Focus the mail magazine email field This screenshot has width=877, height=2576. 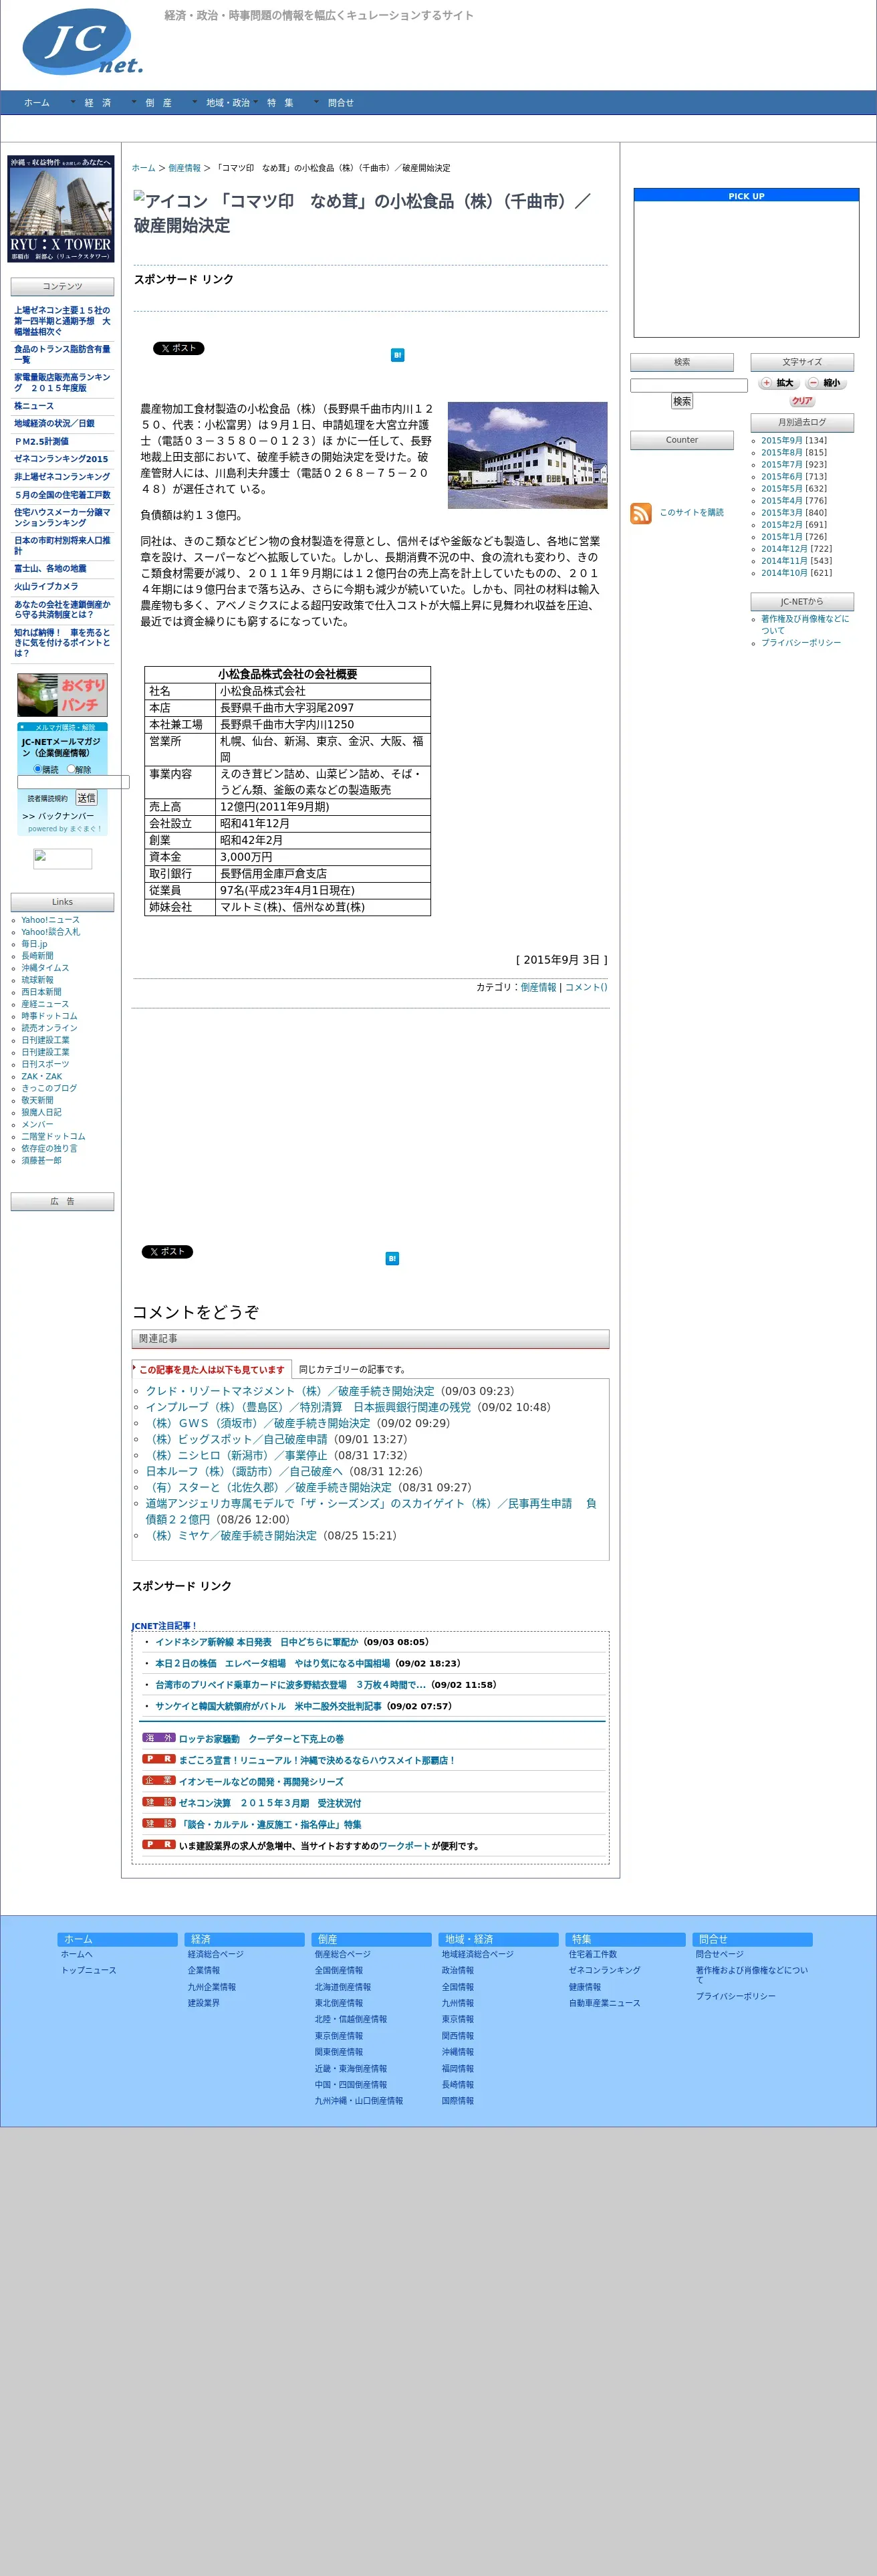pos(73,782)
